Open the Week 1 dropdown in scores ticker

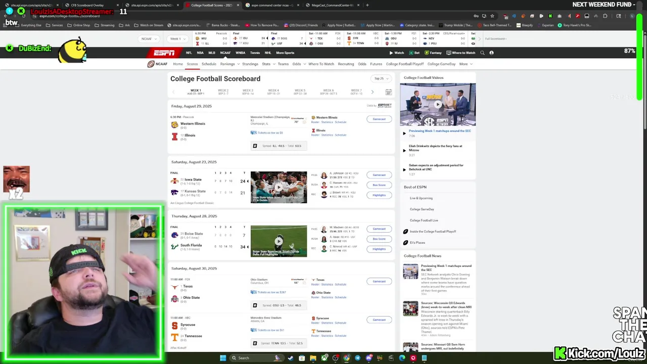(x=178, y=38)
